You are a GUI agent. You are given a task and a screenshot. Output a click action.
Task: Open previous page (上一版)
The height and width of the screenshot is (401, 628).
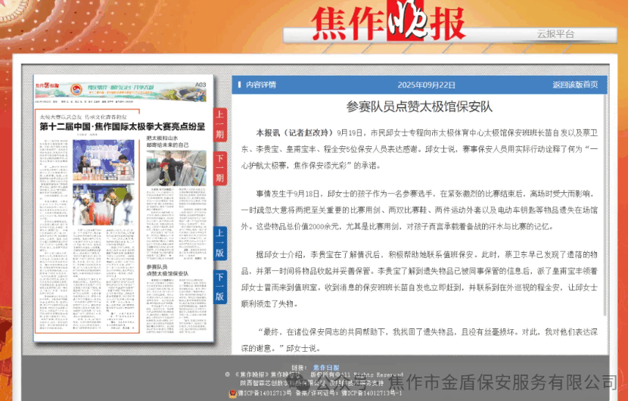point(219,242)
